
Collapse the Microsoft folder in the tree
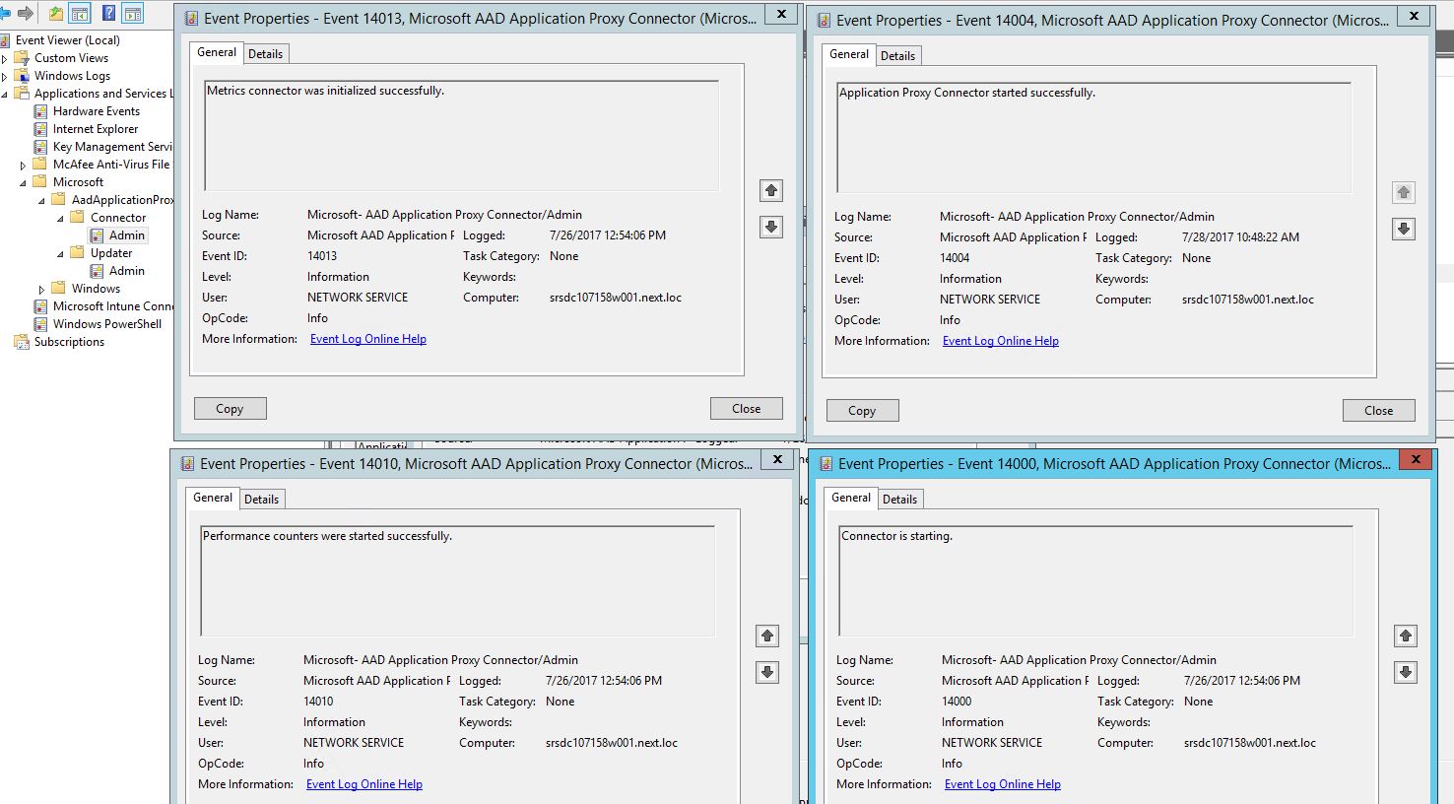(x=23, y=183)
